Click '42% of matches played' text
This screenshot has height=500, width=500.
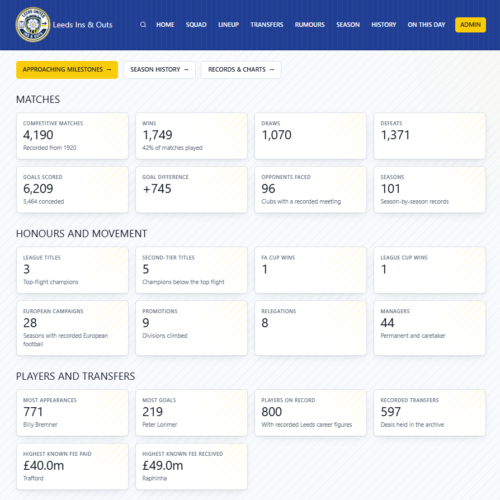172,148
